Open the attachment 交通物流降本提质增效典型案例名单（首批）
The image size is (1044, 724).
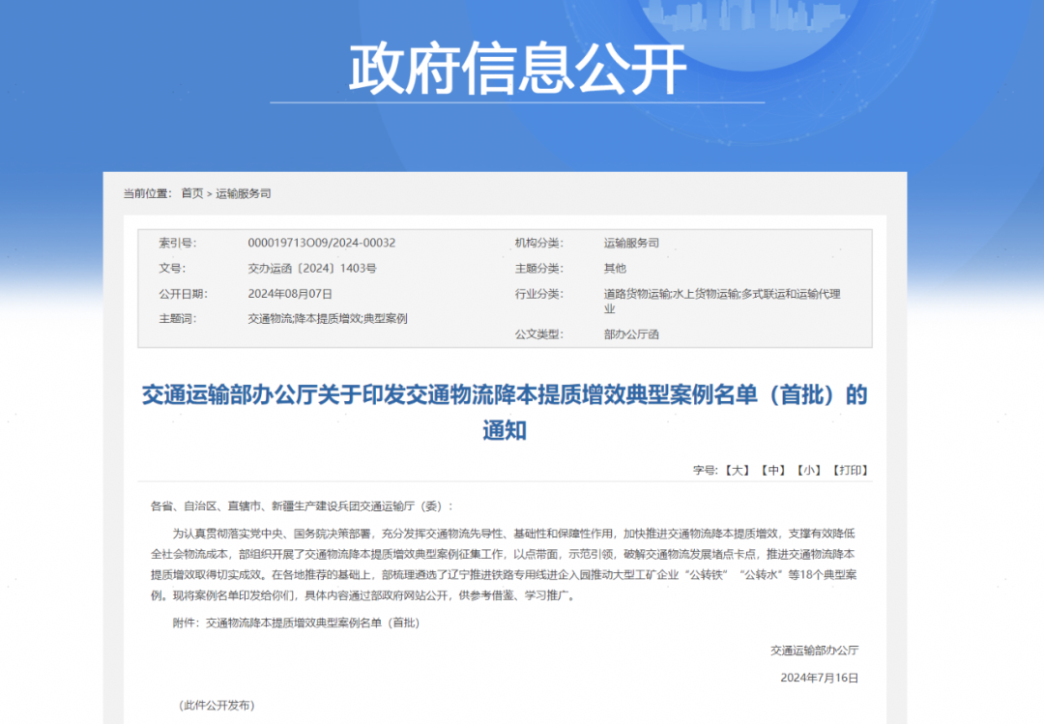coord(313,623)
